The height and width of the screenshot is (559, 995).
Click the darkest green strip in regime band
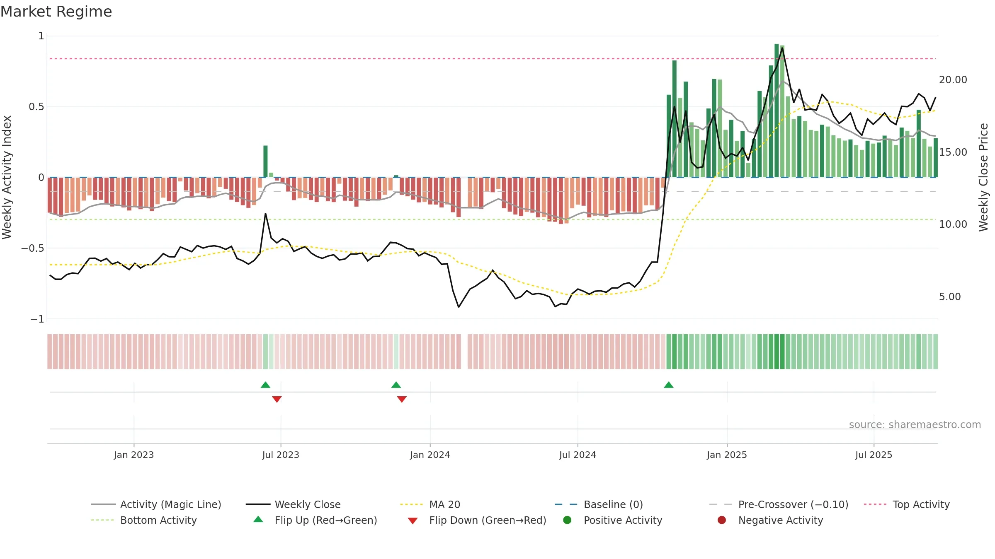pyautogui.click(x=777, y=352)
